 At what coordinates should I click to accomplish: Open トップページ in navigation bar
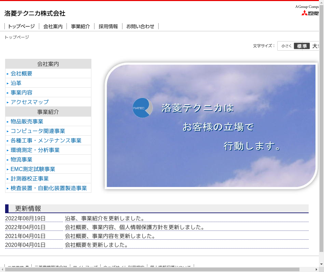click(x=21, y=26)
